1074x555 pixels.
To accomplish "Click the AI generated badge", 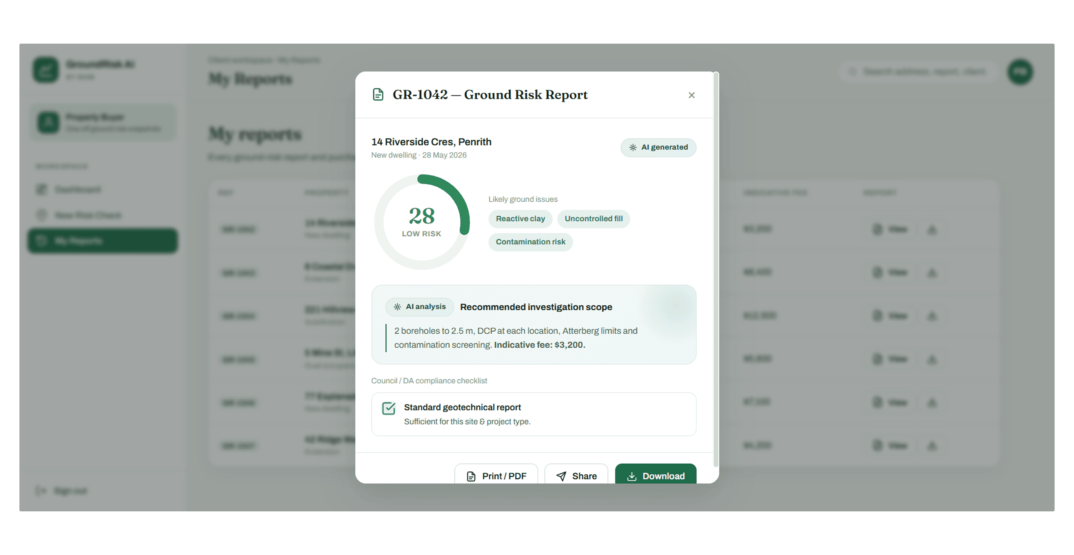I will click(658, 147).
